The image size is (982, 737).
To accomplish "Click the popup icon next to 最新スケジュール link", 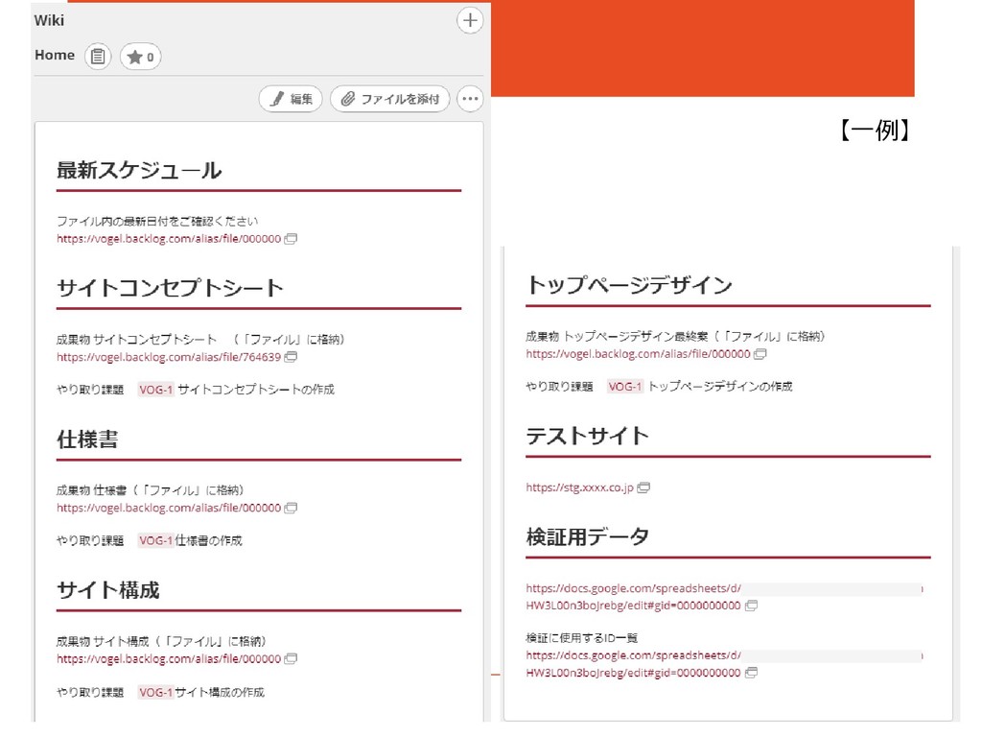I will point(291,239).
